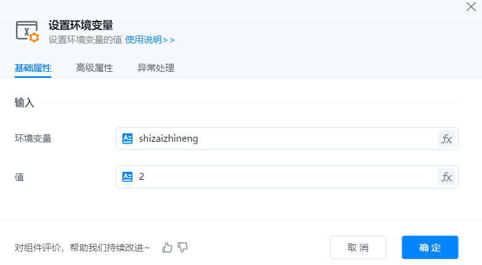Image resolution: width=482 pixels, height=265 pixels.
Task: Click the environment variable text-mode icon
Action: point(128,139)
